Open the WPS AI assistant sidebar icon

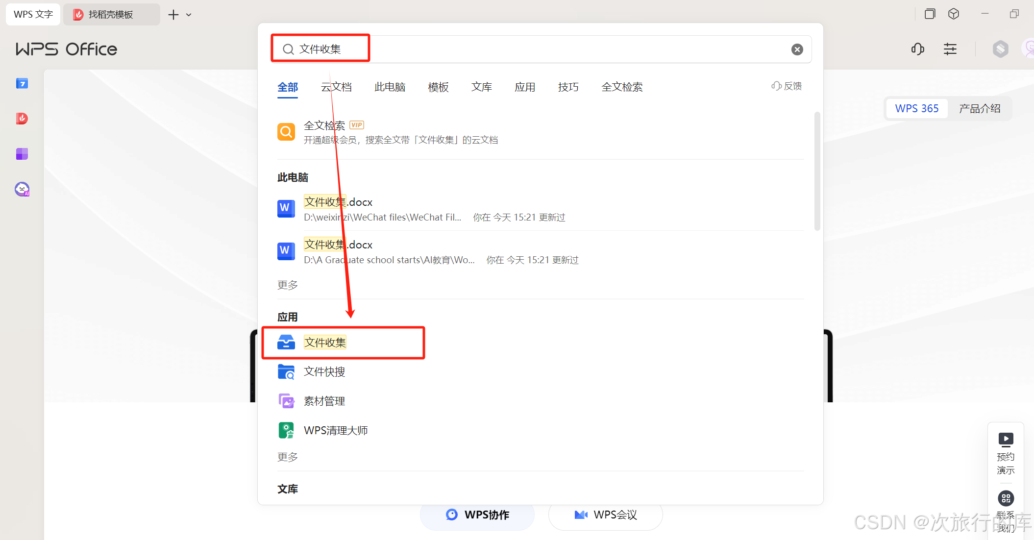22,189
